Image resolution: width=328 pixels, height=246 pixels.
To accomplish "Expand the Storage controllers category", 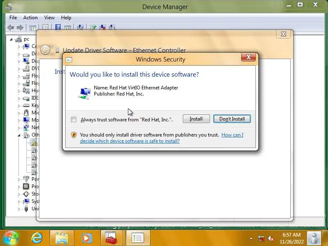I will tap(19, 194).
